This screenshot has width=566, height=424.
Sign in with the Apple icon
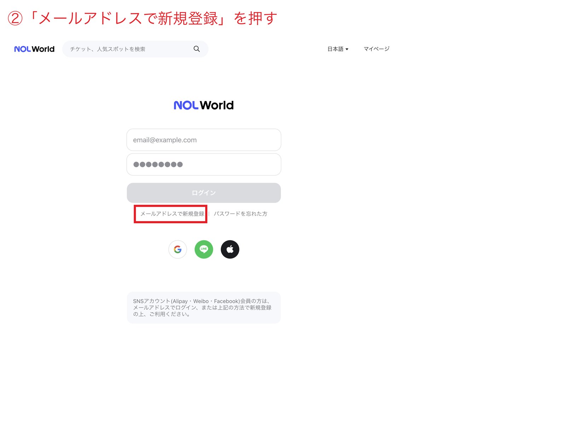click(230, 249)
